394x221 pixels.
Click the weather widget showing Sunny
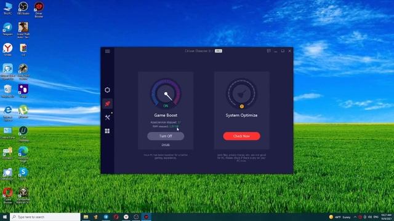point(340,217)
